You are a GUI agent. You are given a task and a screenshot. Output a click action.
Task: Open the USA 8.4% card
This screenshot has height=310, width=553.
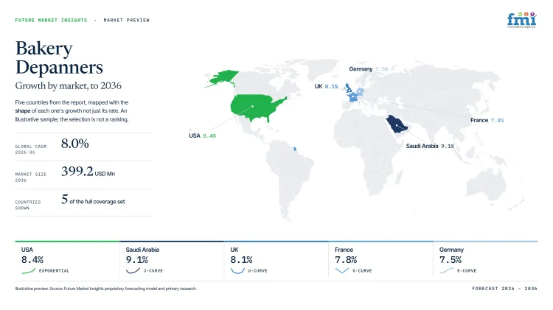point(67,260)
